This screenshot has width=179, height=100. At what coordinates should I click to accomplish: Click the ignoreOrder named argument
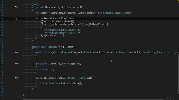click(50, 36)
